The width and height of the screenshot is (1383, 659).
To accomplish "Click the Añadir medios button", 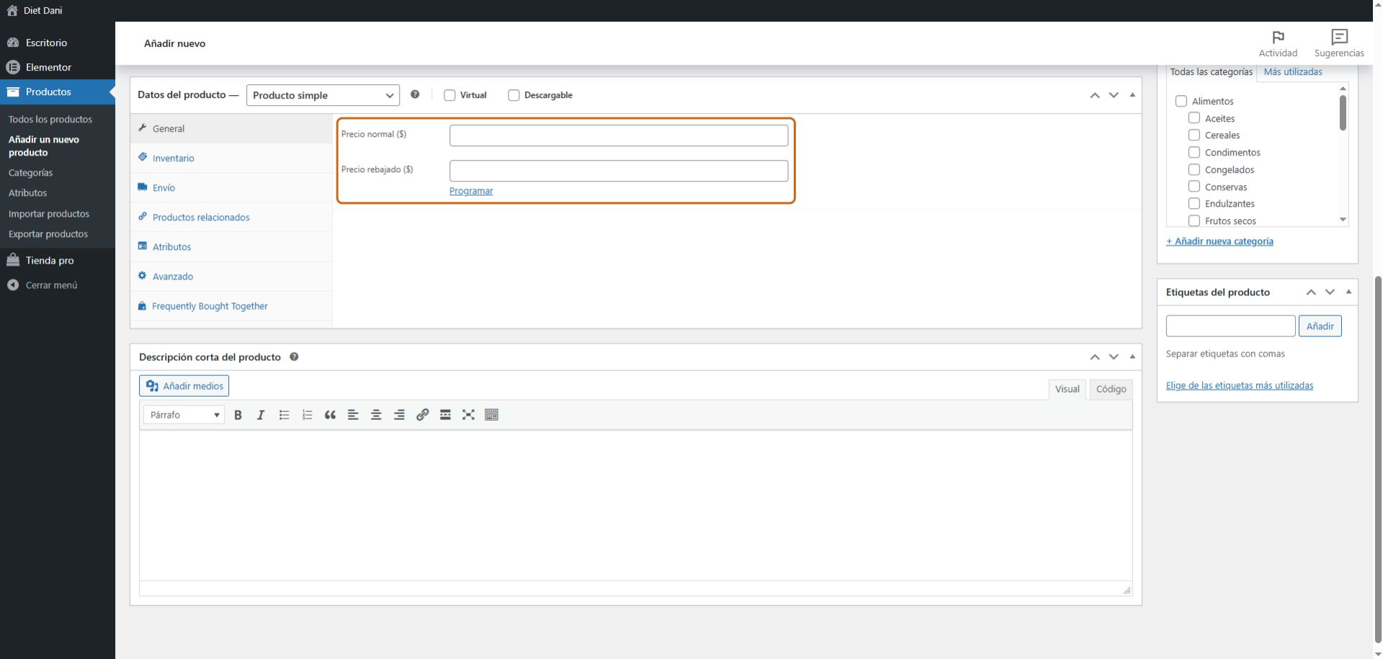I will pos(184,386).
